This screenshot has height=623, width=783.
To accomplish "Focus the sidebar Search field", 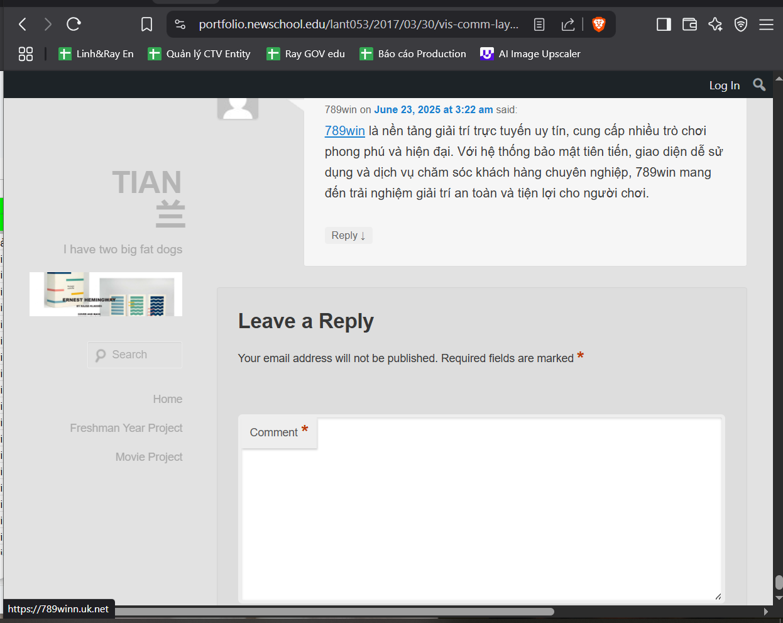I will 135,355.
